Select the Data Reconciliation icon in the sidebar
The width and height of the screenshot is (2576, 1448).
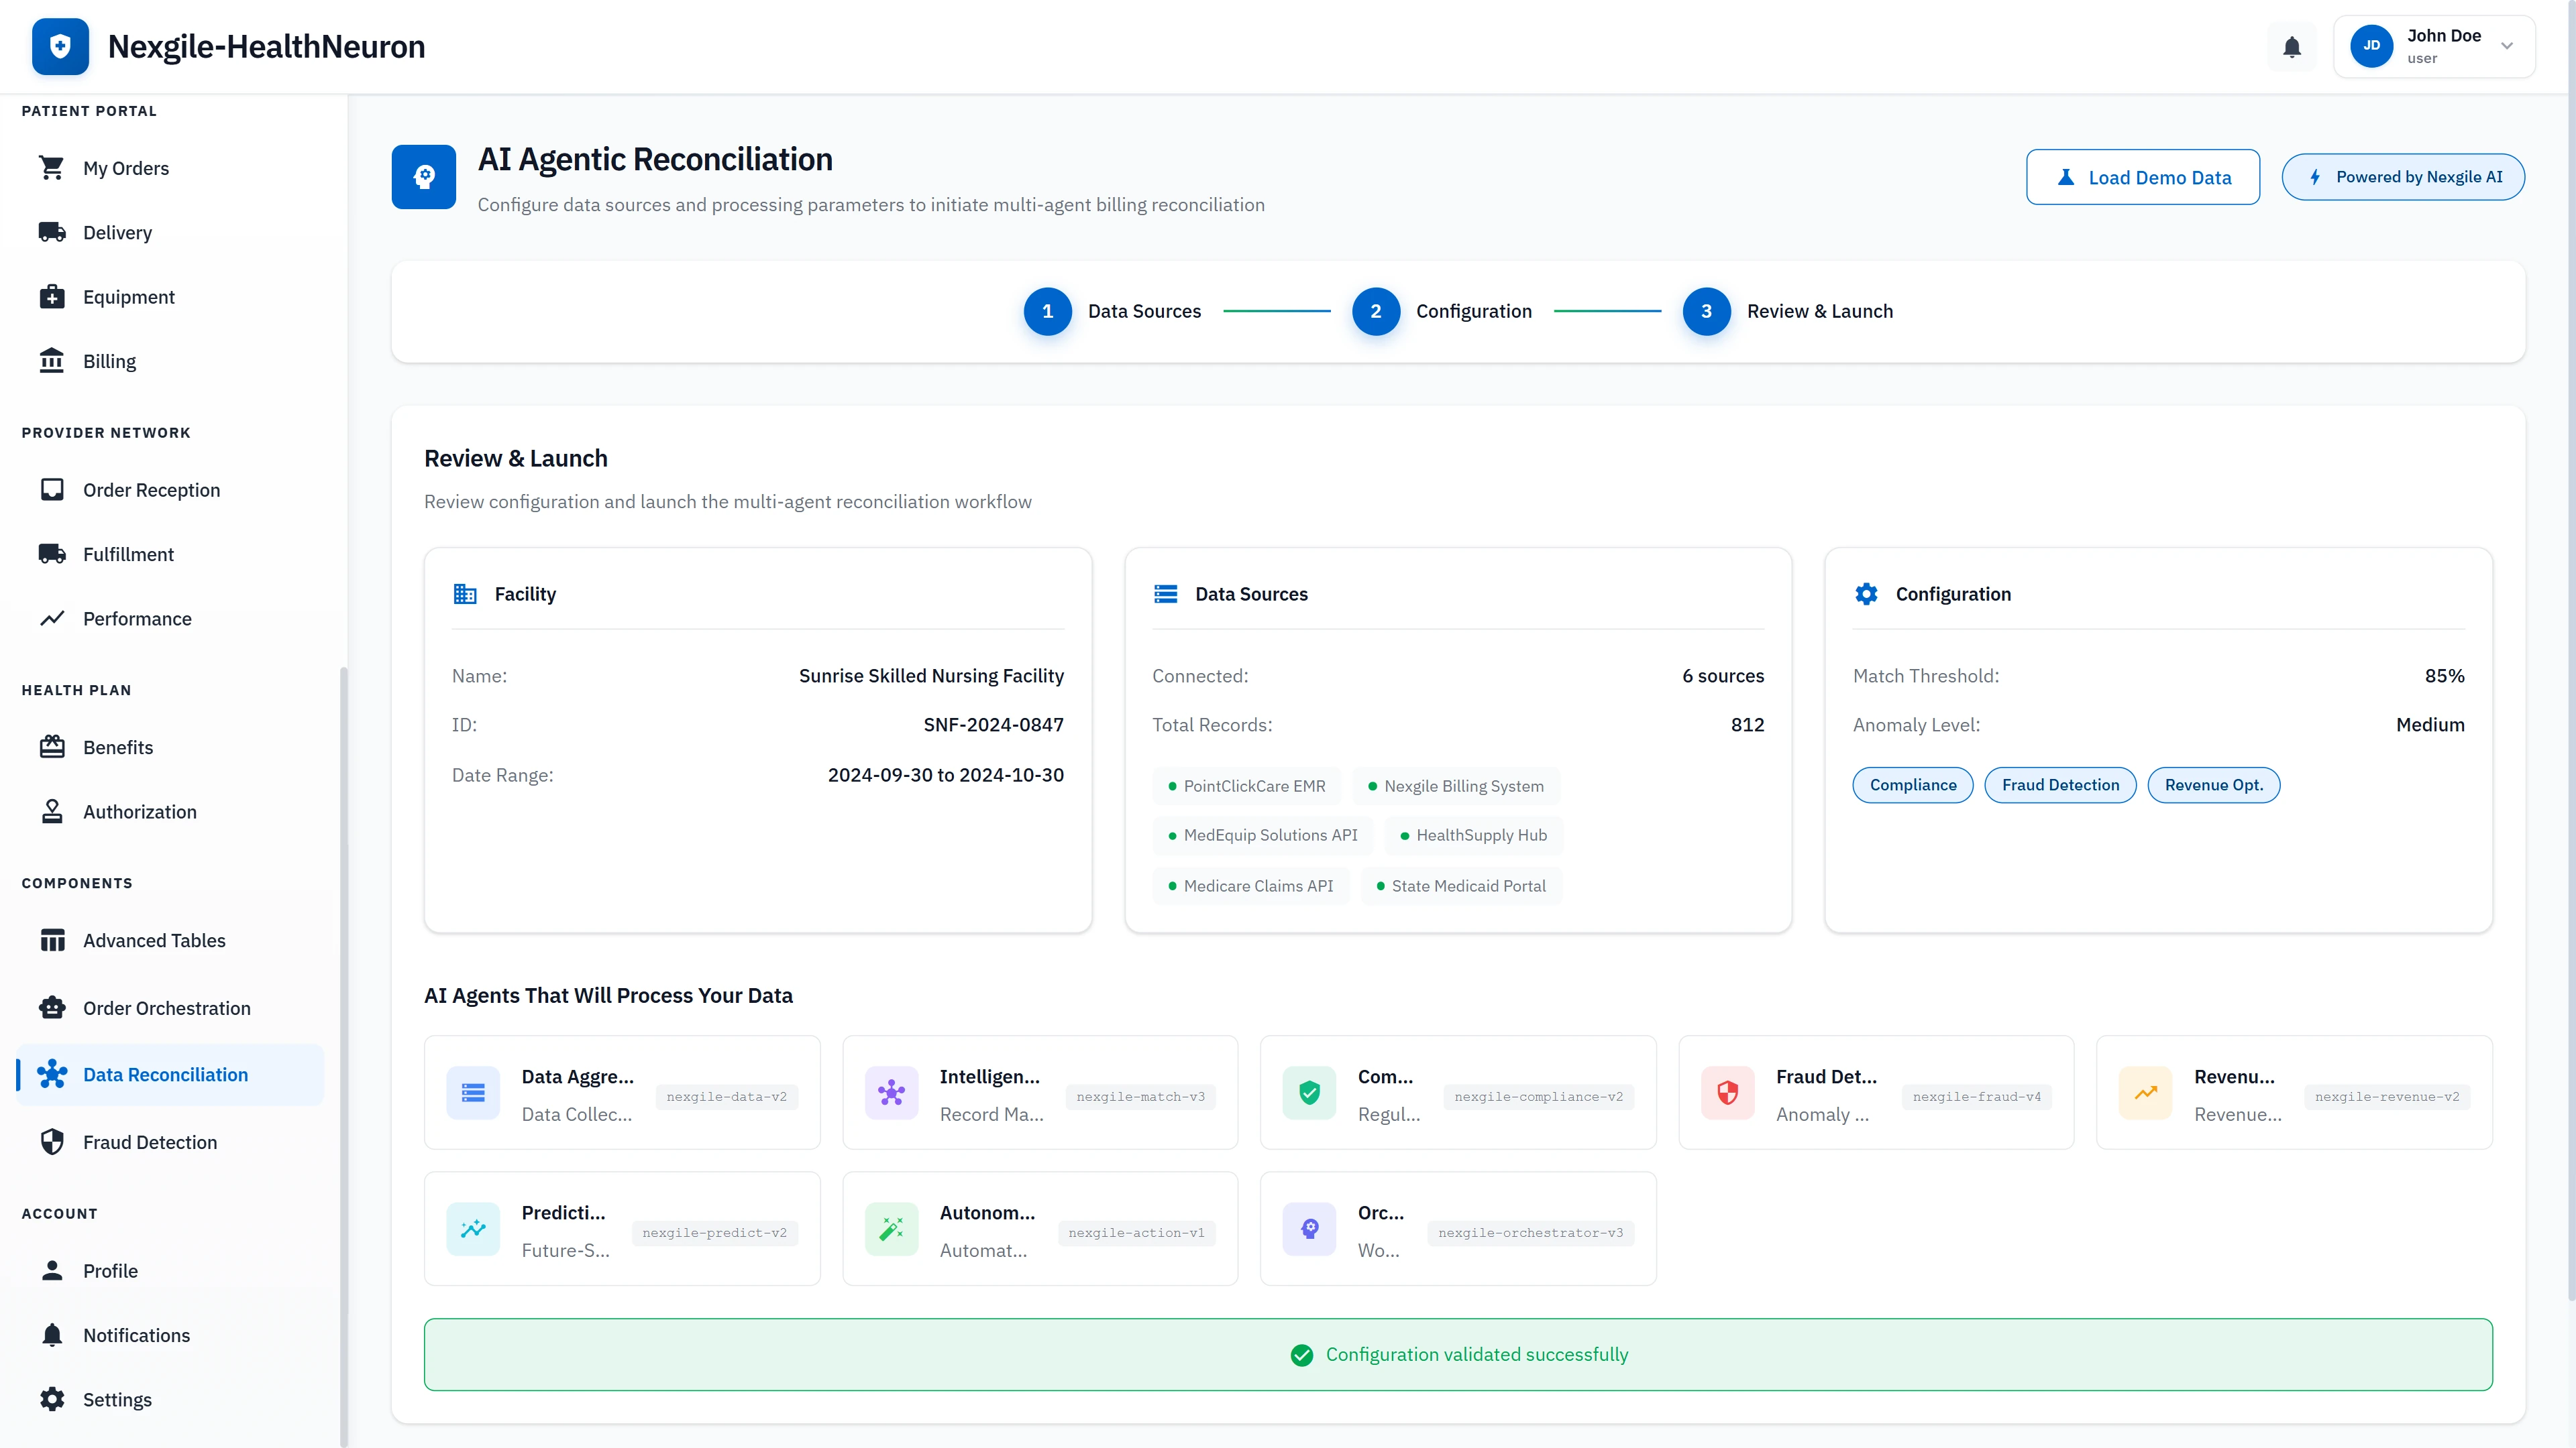[53, 1074]
